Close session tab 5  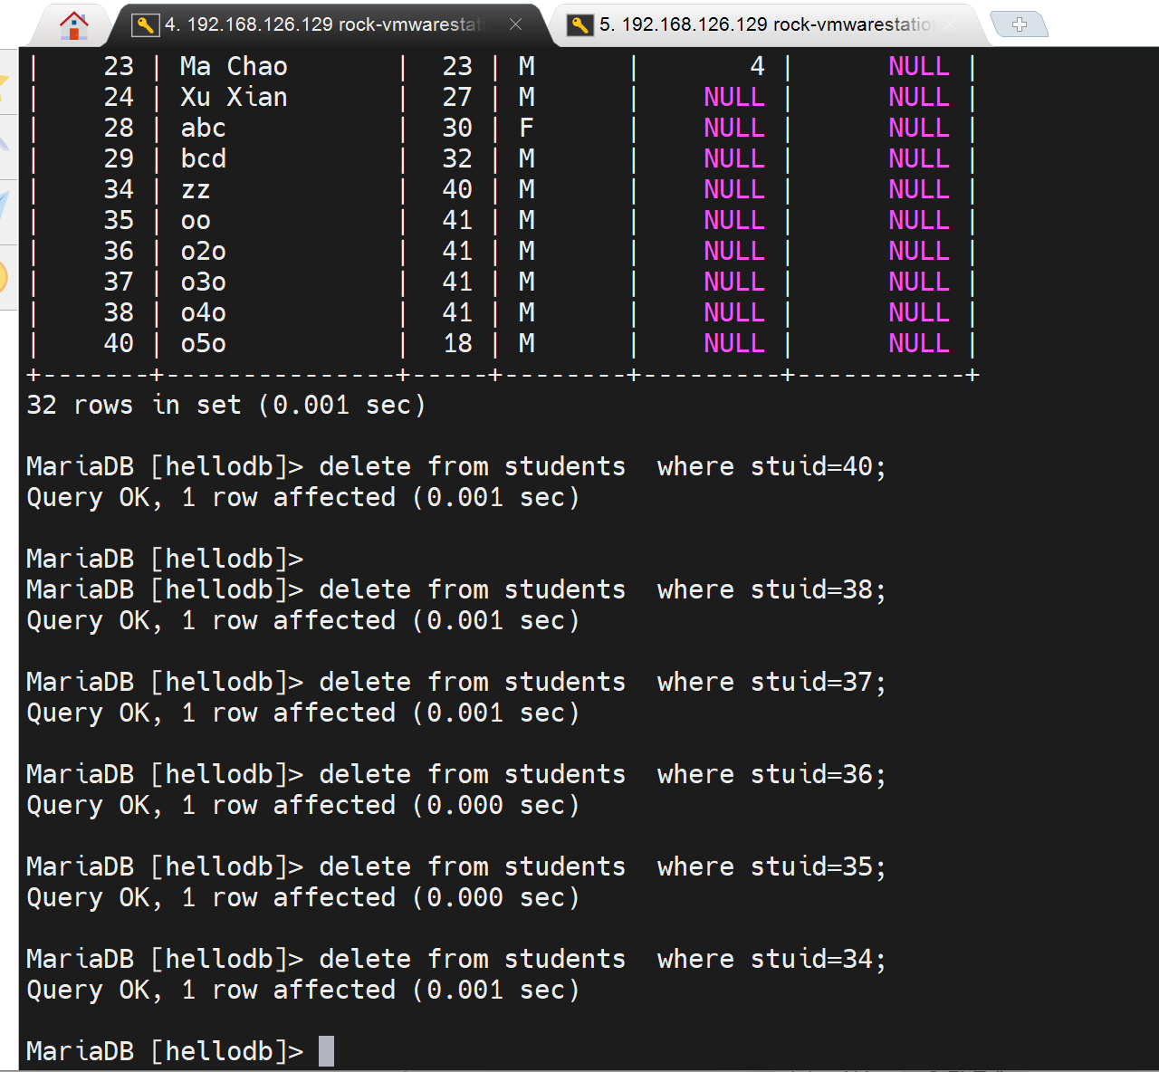click(x=950, y=25)
